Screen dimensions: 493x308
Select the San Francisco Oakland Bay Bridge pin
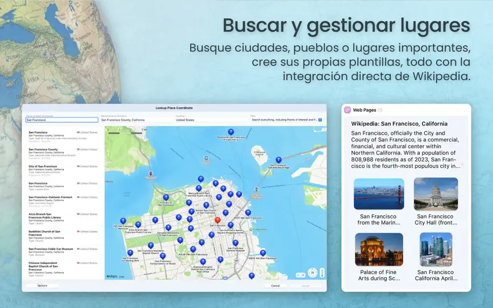click(278, 160)
